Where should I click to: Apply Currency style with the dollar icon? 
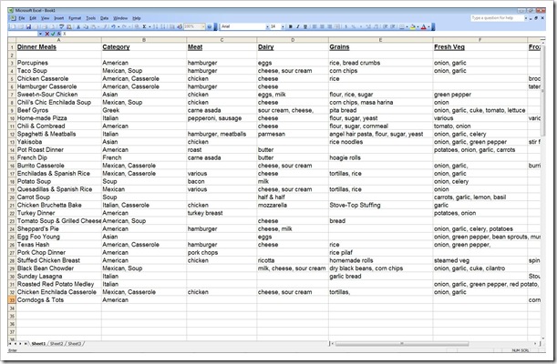pyautogui.click(x=346, y=26)
